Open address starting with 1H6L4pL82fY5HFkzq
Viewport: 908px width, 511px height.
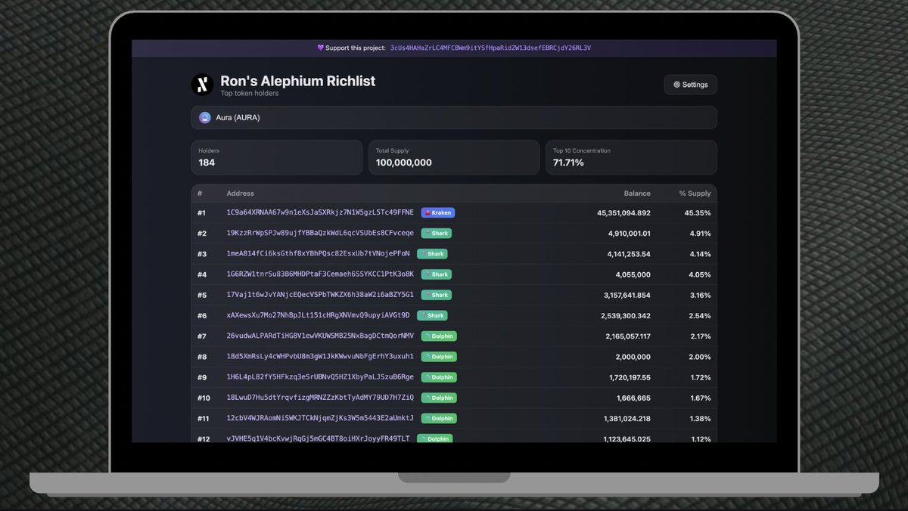click(x=320, y=376)
